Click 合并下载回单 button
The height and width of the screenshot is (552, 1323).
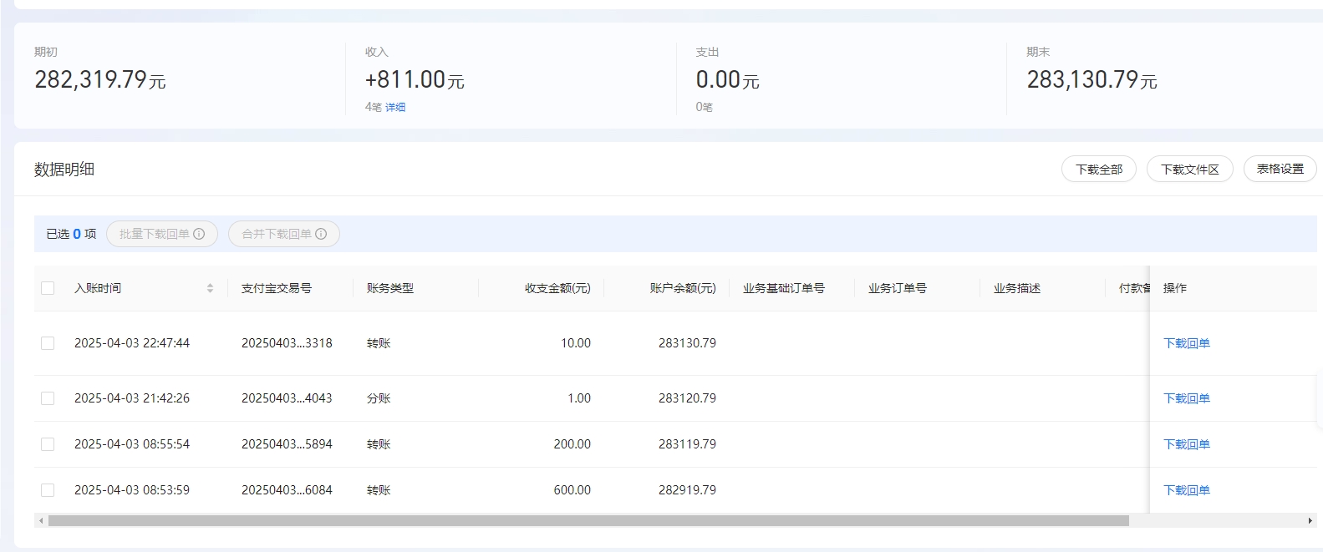[277, 234]
